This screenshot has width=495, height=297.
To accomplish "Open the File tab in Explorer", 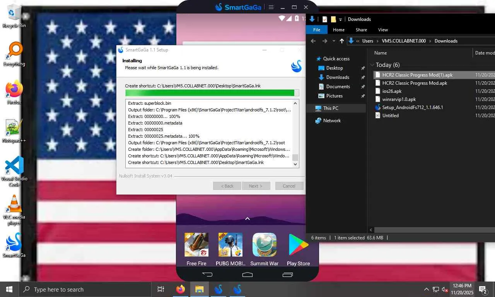I will coord(317,30).
